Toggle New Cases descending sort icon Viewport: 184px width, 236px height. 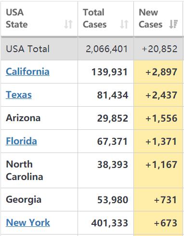(173, 24)
